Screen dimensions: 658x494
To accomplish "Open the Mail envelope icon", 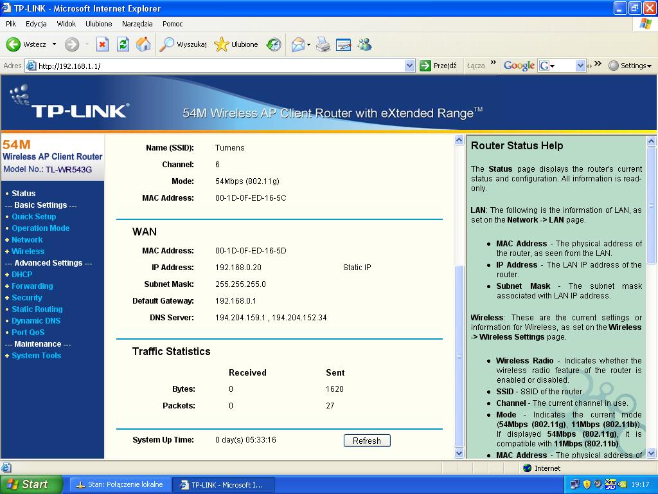I will click(298, 44).
